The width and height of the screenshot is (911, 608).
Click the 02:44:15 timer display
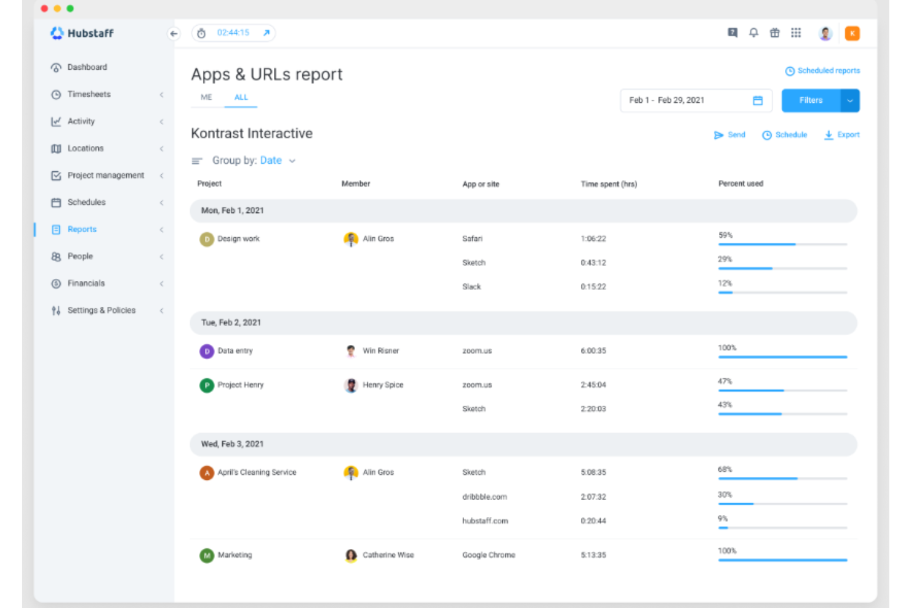(x=233, y=33)
